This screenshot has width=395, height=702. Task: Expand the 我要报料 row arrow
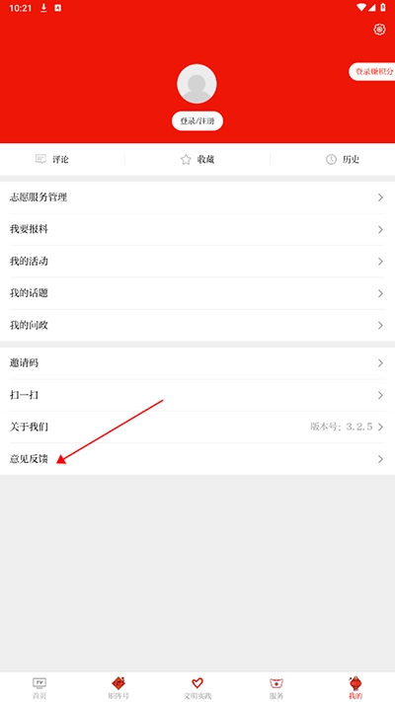click(380, 230)
